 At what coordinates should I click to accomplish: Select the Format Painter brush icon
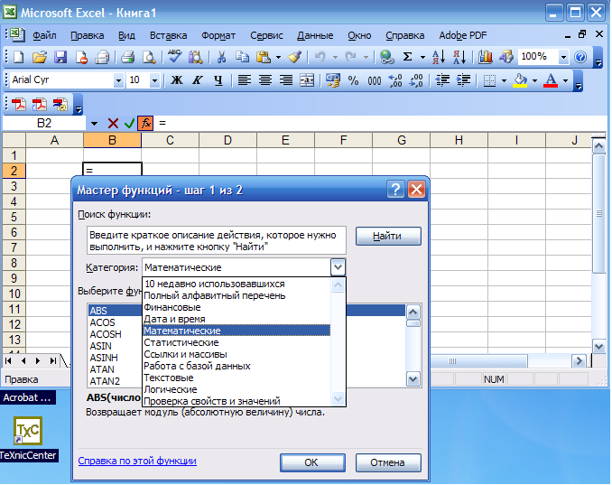(x=294, y=58)
